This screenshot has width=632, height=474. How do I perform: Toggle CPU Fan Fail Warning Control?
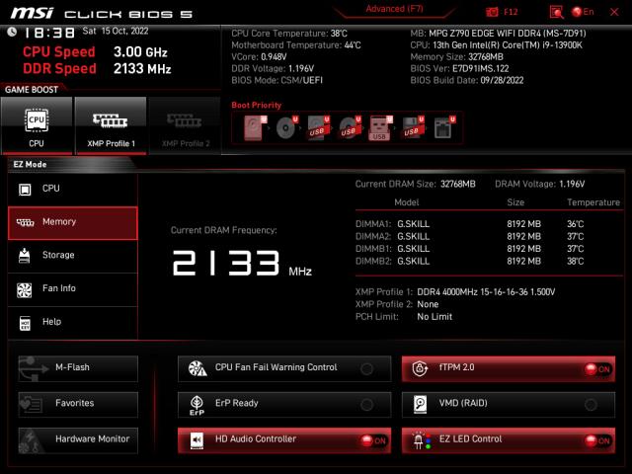click(366, 368)
